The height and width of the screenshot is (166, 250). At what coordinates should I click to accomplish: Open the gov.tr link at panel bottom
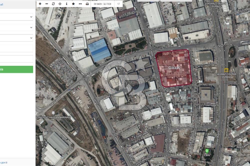click(x=3, y=162)
